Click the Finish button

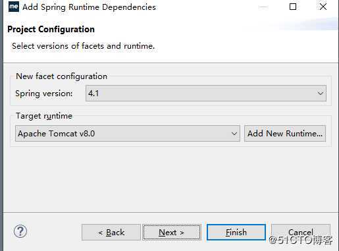[x=236, y=233]
